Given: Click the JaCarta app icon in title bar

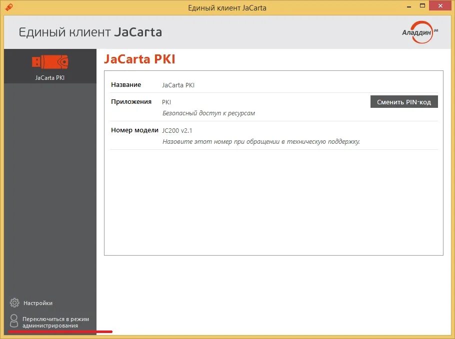Looking at the screenshot, I should tap(9, 6).
